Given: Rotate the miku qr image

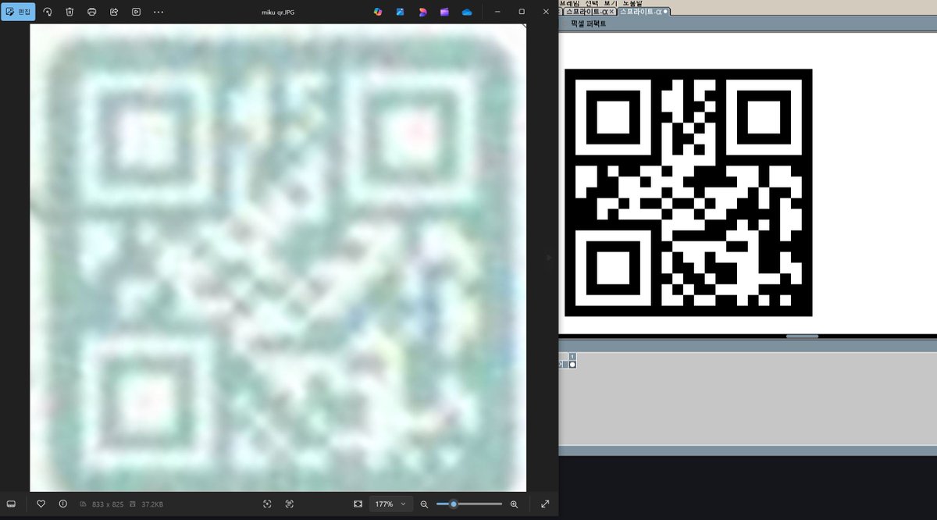Looking at the screenshot, I should click(x=47, y=12).
